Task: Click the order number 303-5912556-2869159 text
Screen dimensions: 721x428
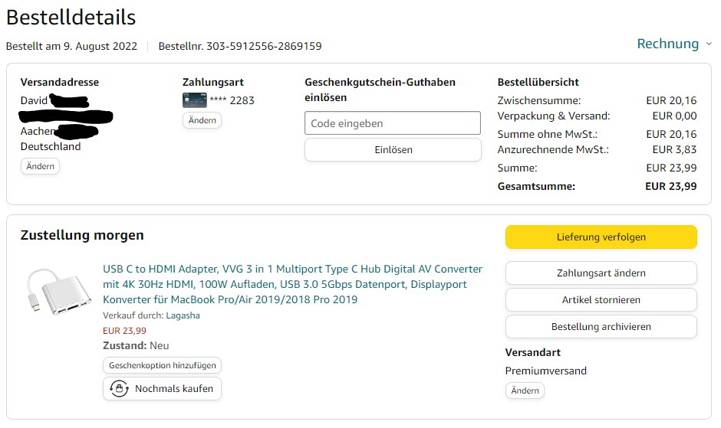Action: click(x=240, y=46)
